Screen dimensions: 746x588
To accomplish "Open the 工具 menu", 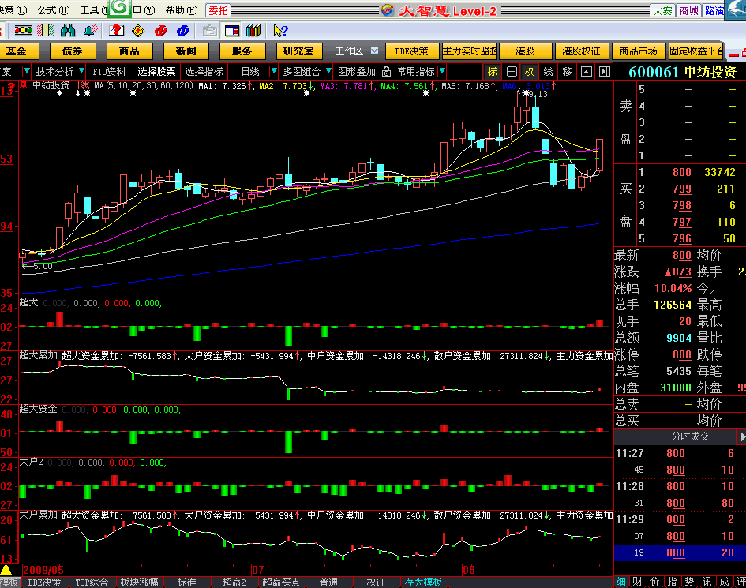I will 93,10.
